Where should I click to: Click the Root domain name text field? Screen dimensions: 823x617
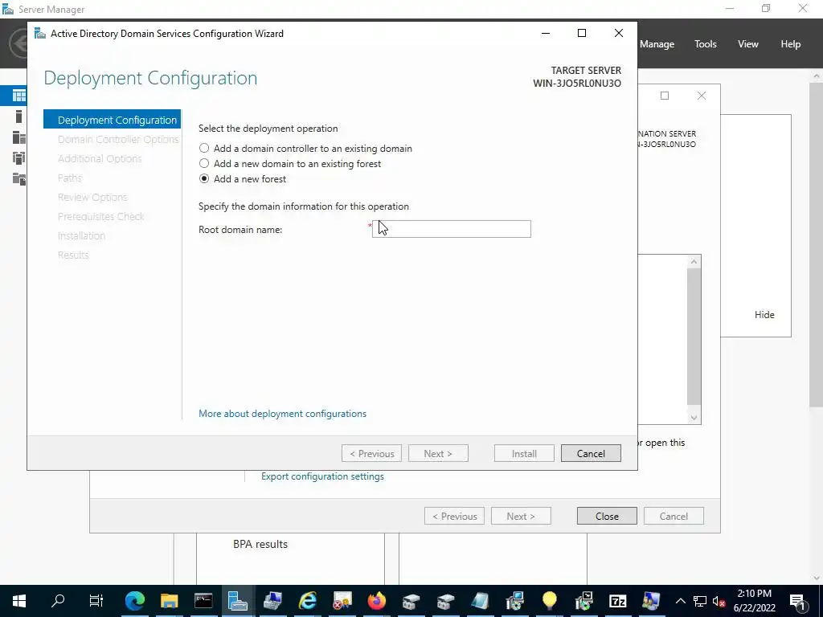pos(452,229)
